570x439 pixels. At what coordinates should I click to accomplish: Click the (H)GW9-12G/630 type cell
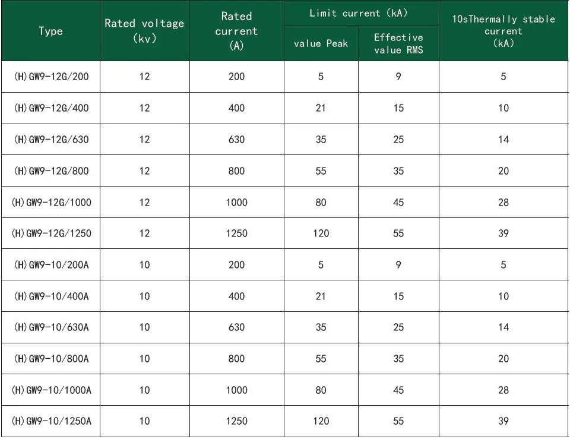(x=50, y=140)
